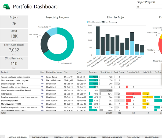
Task: Go to the Task Overview tab
Action: [x=133, y=137]
